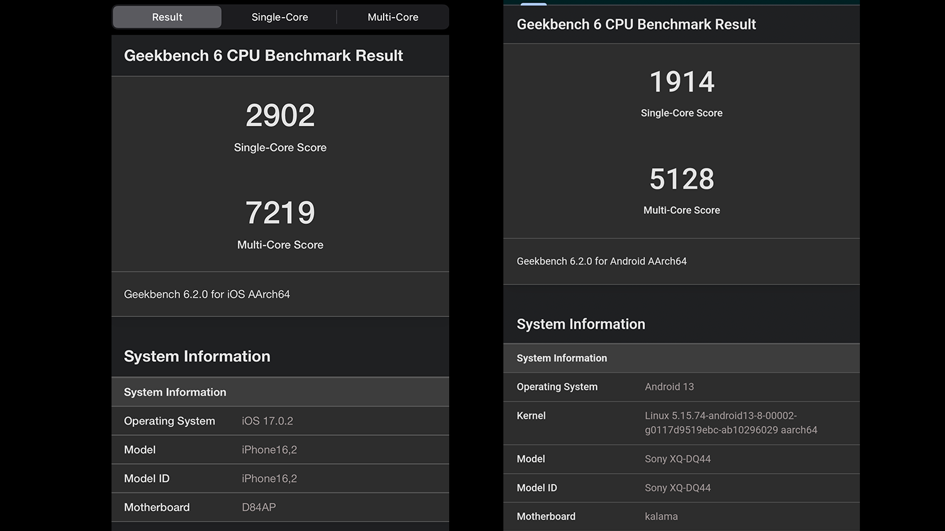
Task: Open the Multi-Core tab
Action: coord(392,17)
